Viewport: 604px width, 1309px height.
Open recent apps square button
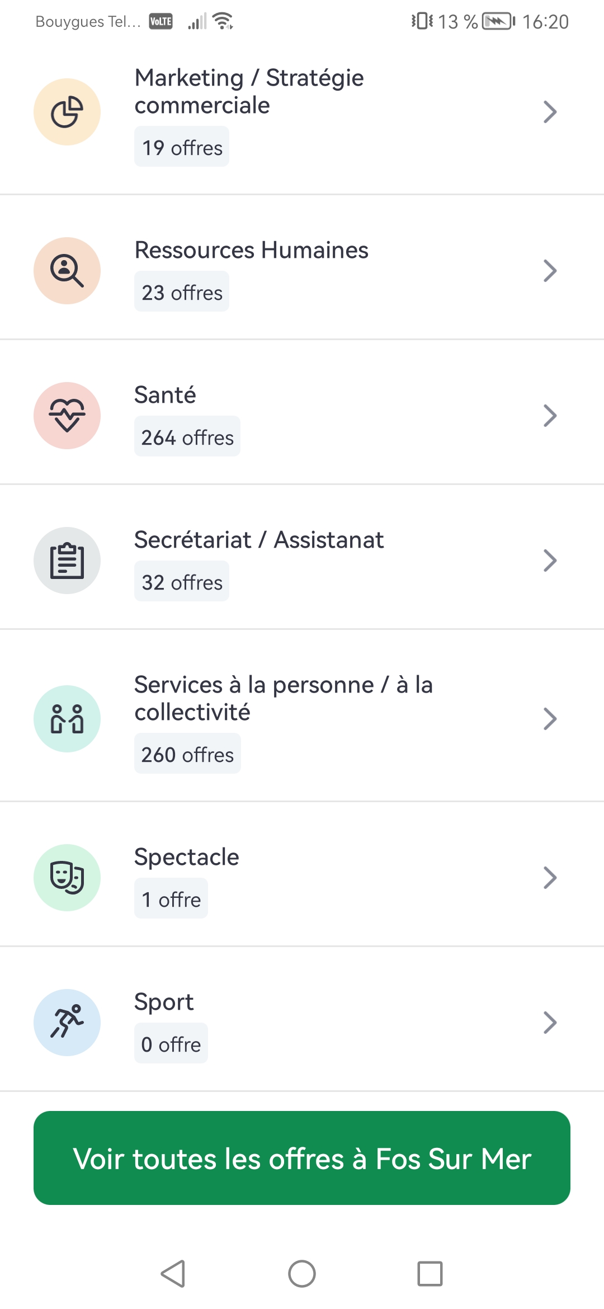coord(430,1274)
